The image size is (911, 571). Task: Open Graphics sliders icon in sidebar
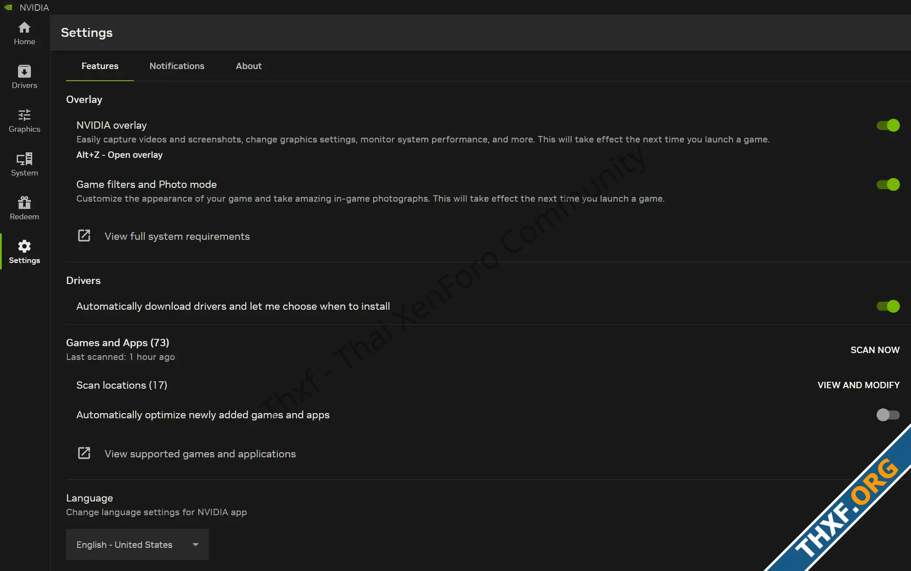pyautogui.click(x=24, y=115)
